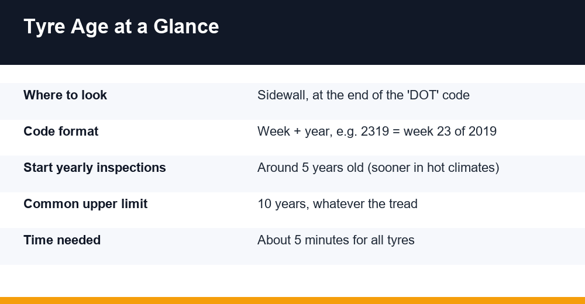Select the word 'Tyre' in the title
Viewport: 585px width, 304px height.
pyautogui.click(x=44, y=27)
